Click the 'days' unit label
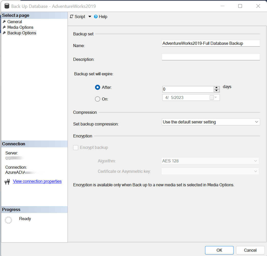 point(227,87)
